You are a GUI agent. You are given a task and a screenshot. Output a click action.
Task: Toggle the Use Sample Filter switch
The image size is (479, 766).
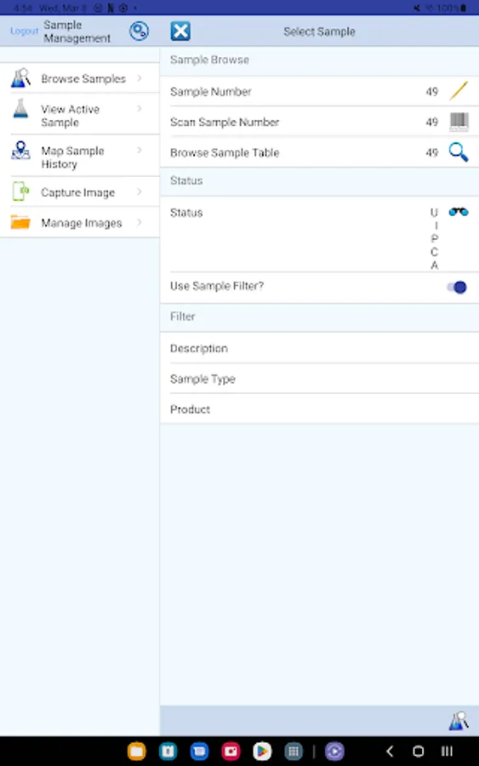pyautogui.click(x=457, y=288)
